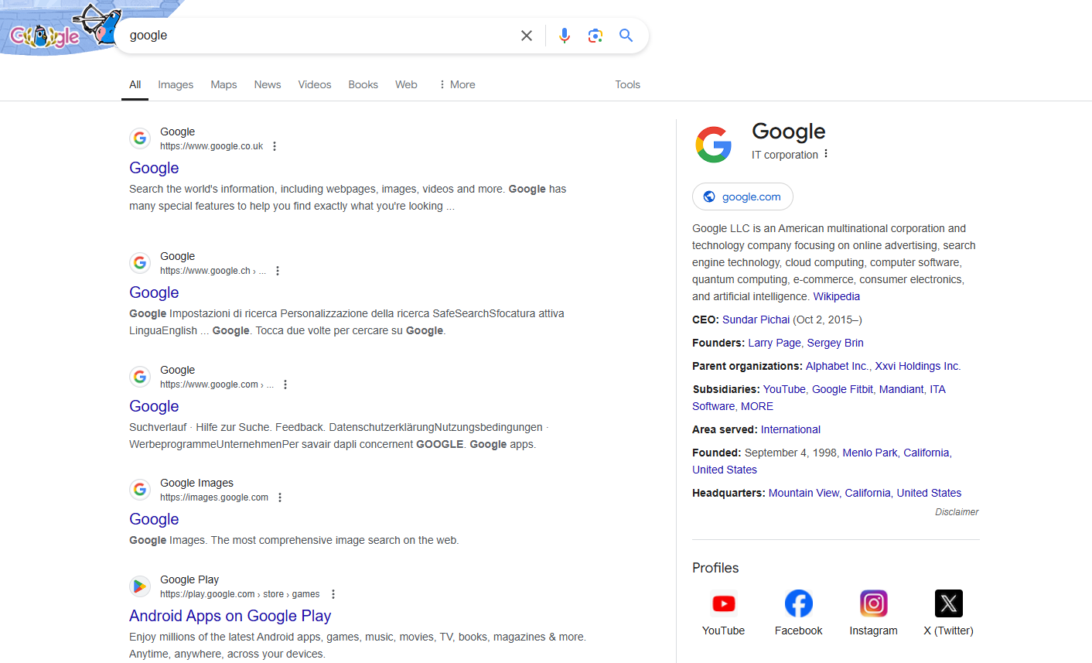The image size is (1092, 663).
Task: Click the Google Fitbit subsidiary link
Action: 842,389
